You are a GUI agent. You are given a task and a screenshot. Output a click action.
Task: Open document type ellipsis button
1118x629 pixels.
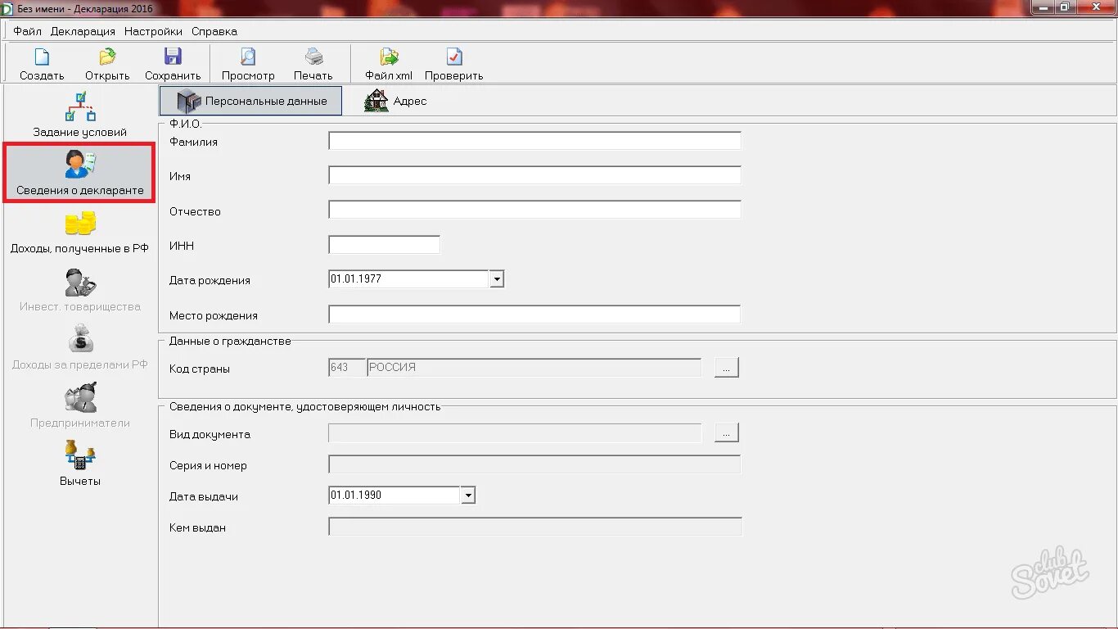pyautogui.click(x=727, y=432)
